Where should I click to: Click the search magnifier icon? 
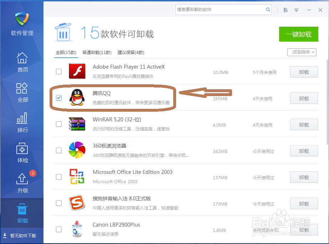(x=268, y=10)
